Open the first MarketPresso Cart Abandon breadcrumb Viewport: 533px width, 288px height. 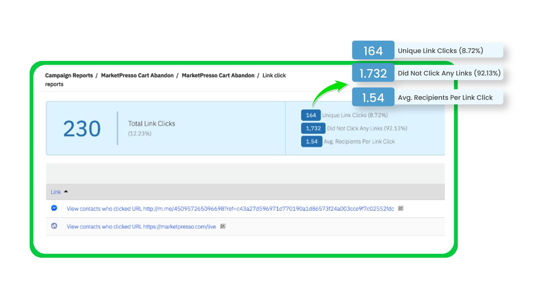tap(137, 75)
